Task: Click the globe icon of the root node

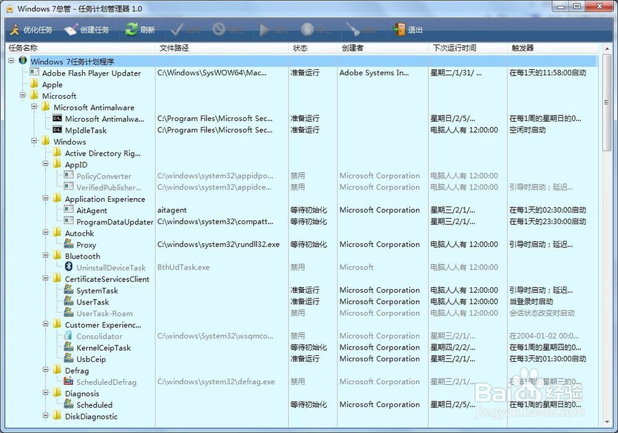Action: pos(23,61)
